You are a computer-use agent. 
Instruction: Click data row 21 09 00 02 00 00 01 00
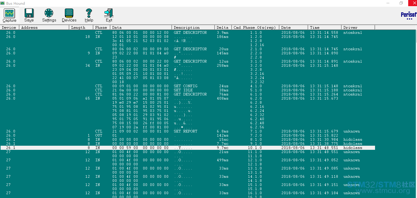(141, 131)
